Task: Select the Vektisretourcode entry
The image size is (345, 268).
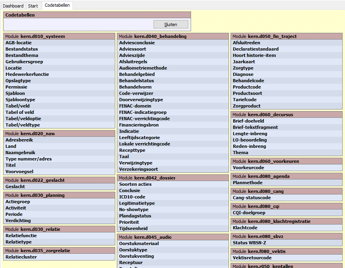Action: 252,258
